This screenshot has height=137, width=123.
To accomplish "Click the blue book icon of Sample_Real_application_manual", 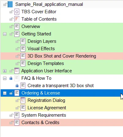I will tap(10, 4).
